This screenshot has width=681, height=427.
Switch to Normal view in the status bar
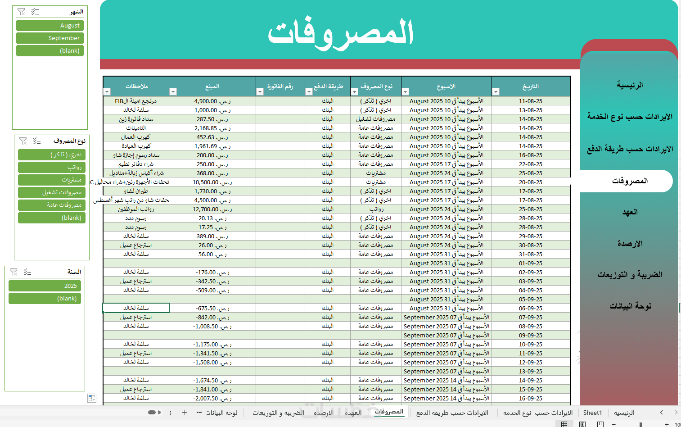564,424
